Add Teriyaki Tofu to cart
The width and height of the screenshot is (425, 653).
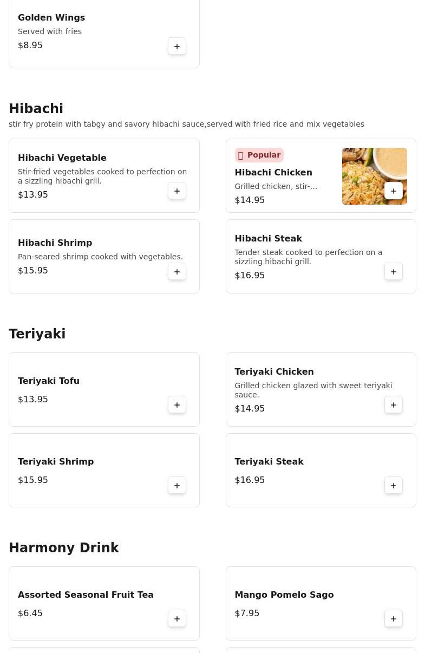177,404
